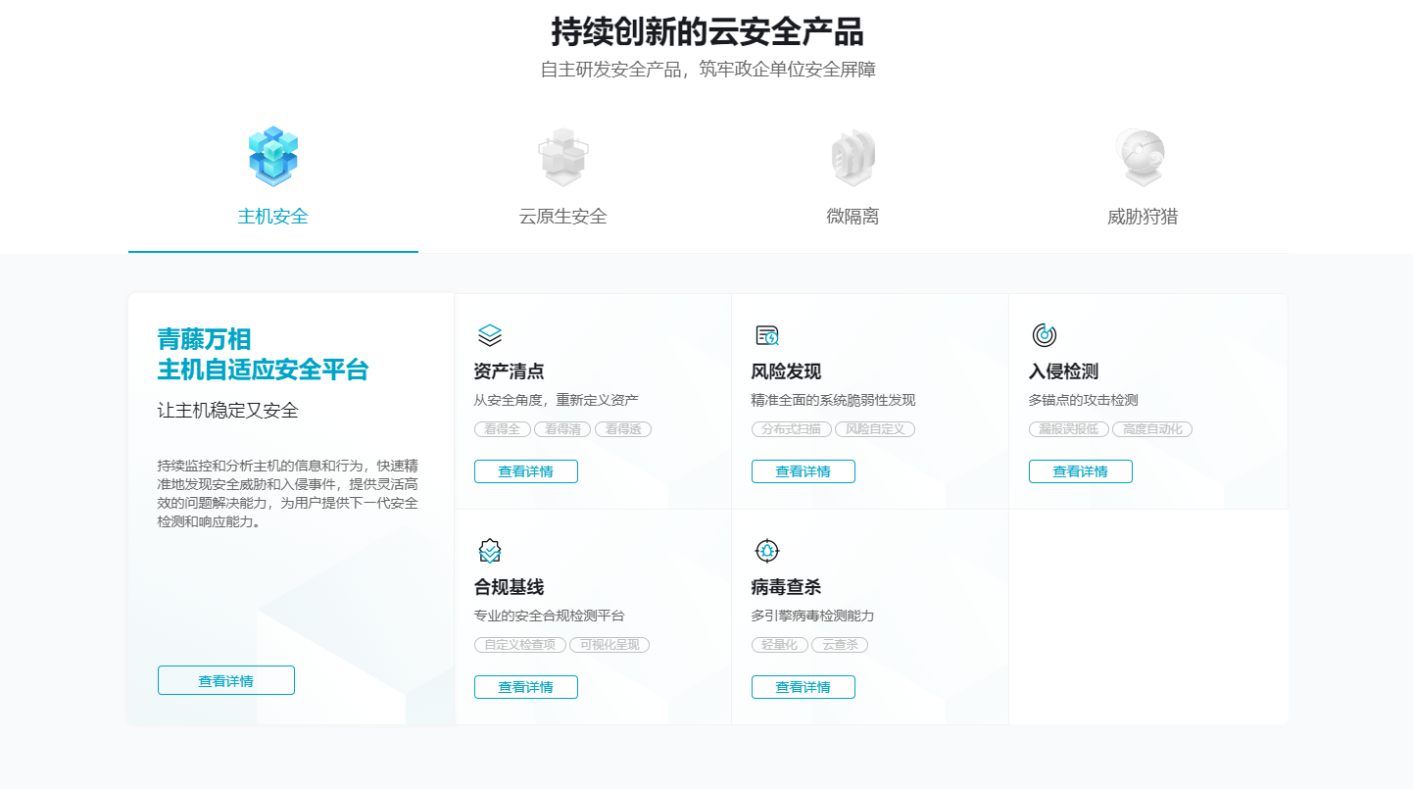Click the 看得全 tag under 资产清点
1413x789 pixels.
coord(502,428)
